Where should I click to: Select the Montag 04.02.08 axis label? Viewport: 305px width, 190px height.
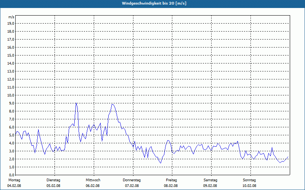tap(14, 183)
